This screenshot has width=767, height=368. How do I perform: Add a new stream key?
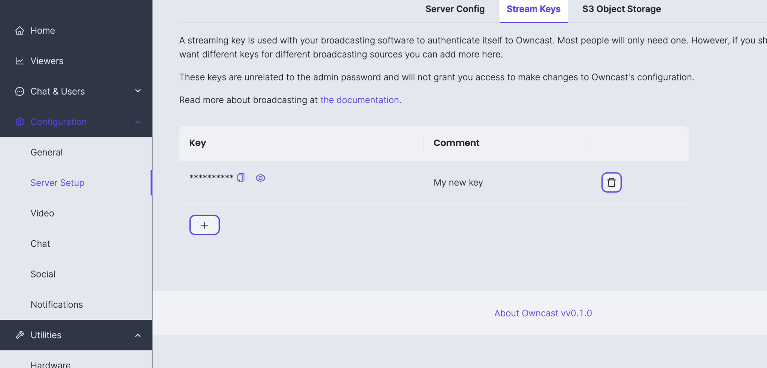tap(204, 225)
